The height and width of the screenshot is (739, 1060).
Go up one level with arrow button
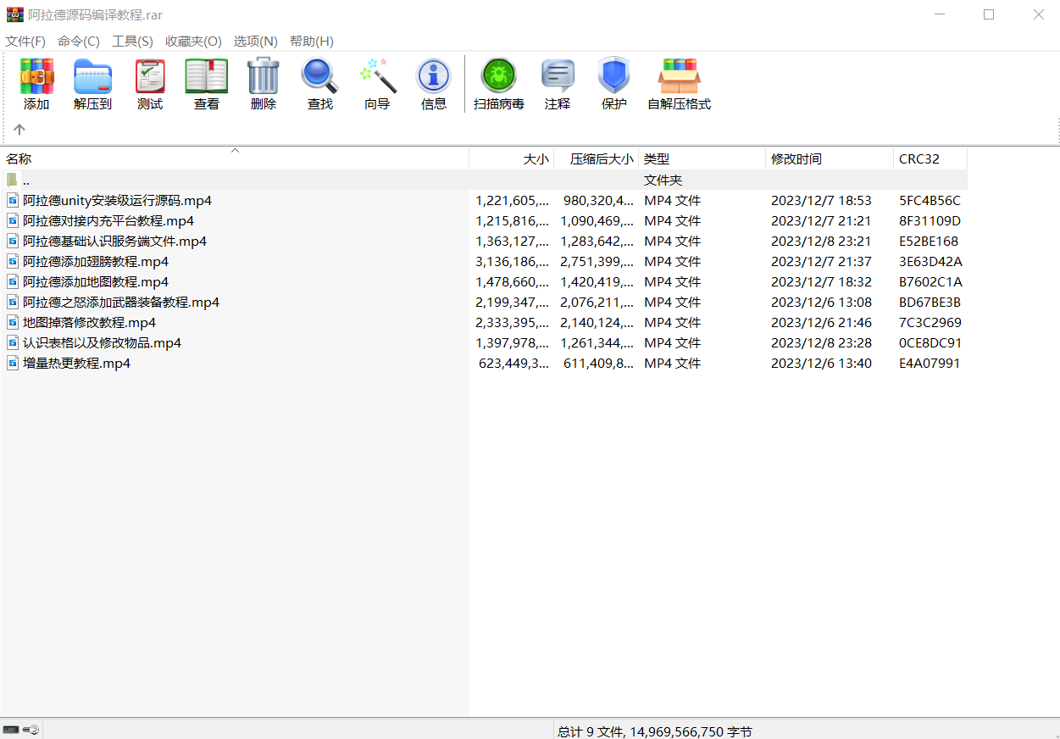(19, 130)
